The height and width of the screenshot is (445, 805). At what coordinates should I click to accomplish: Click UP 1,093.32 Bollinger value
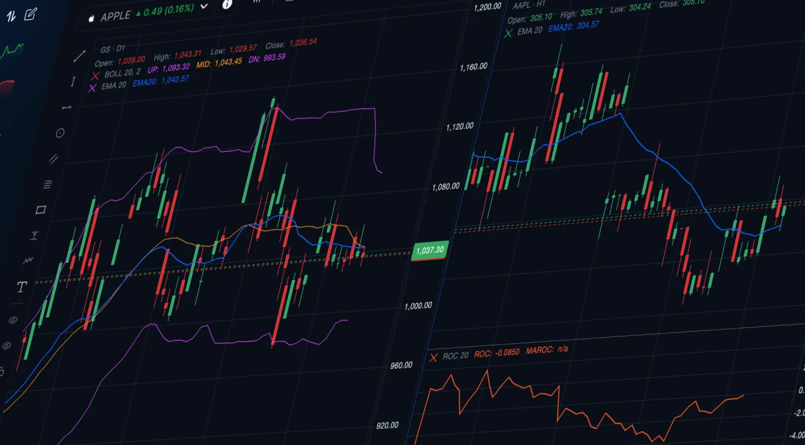(x=168, y=68)
